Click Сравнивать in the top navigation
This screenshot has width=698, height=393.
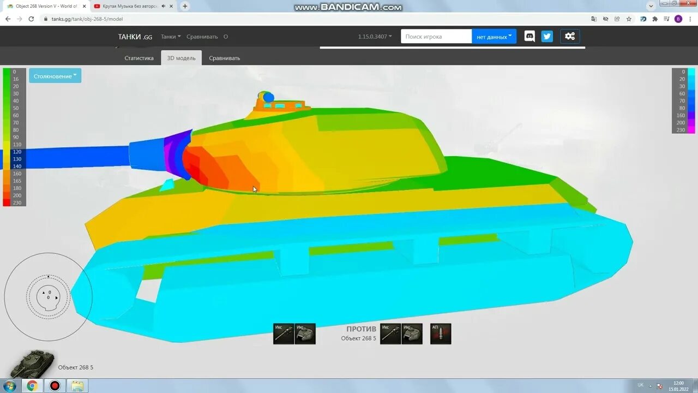pos(202,37)
